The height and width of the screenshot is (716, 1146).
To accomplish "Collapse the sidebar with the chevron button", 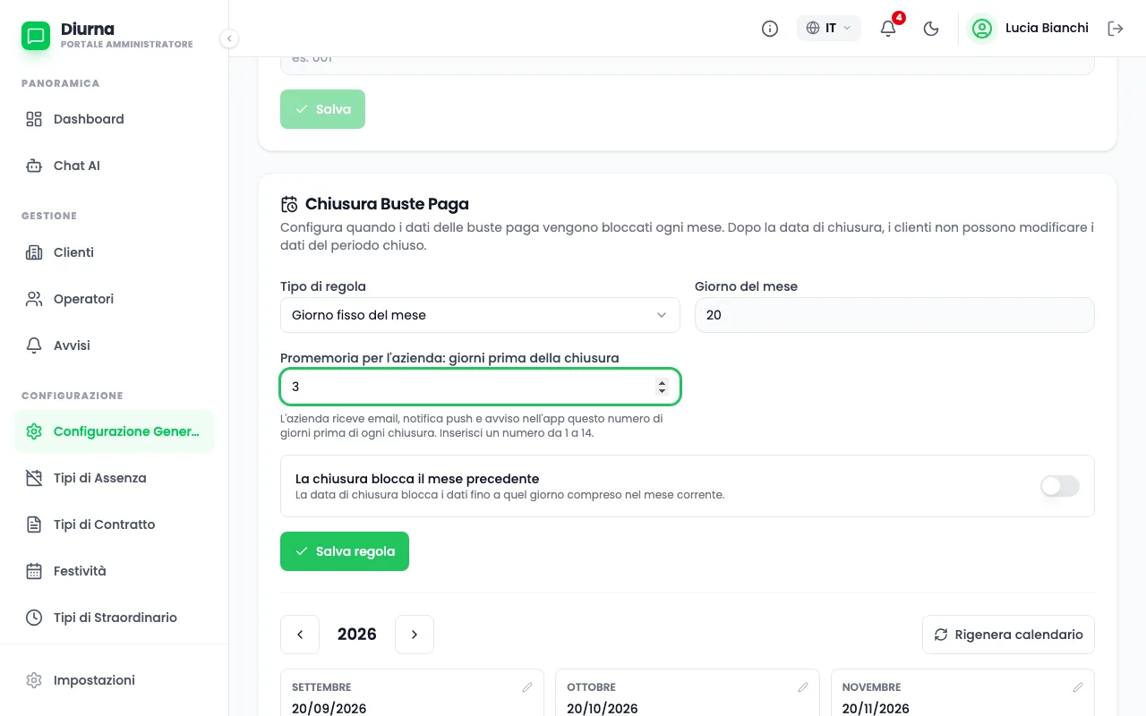I will click(x=229, y=38).
